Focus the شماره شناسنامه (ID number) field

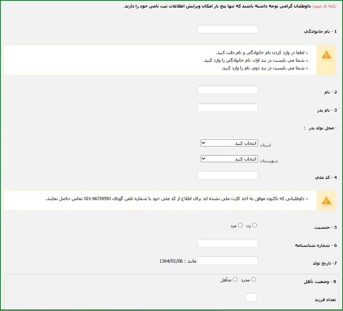(228, 243)
